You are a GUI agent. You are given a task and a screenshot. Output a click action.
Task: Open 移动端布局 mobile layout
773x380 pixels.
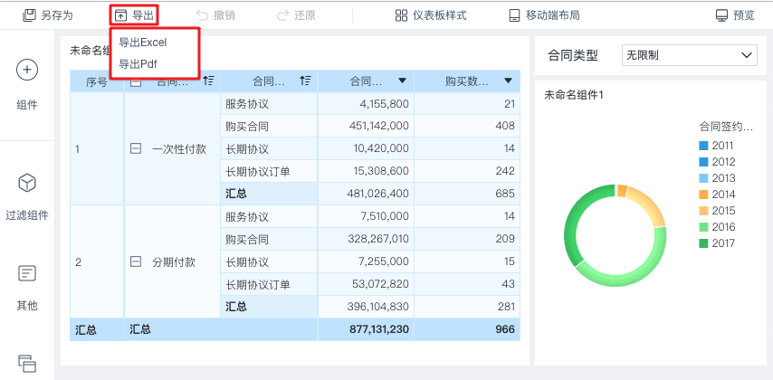[543, 15]
